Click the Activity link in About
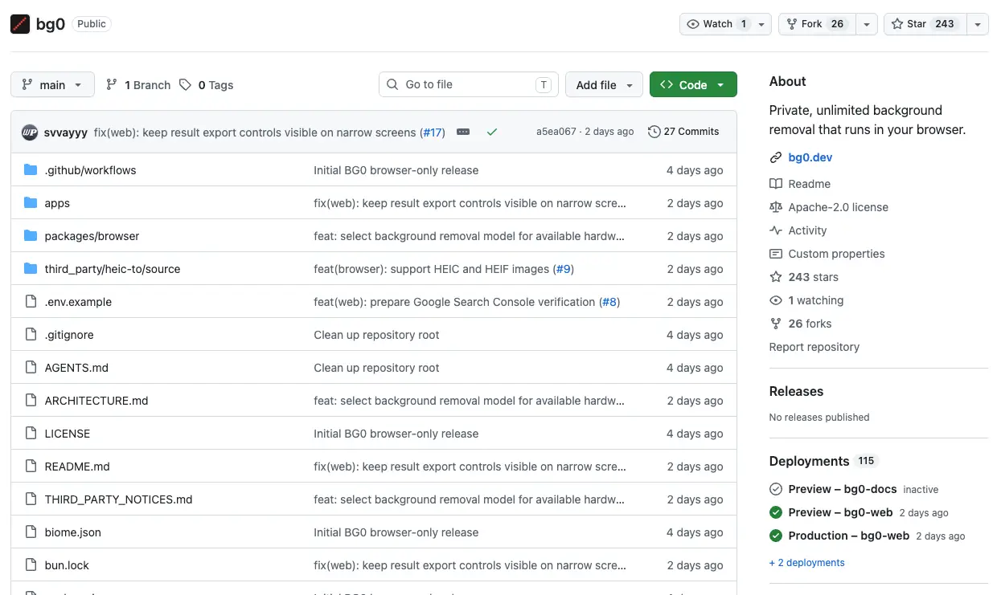 pos(807,230)
